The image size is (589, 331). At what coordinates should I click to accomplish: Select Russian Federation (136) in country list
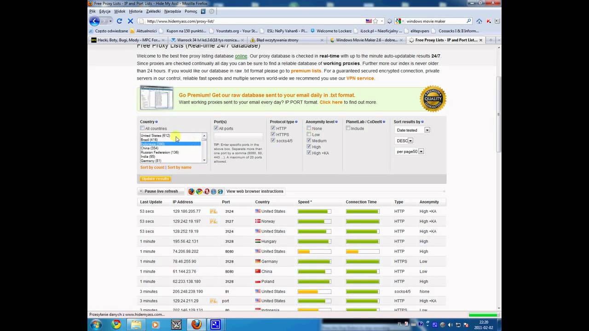[160, 152]
